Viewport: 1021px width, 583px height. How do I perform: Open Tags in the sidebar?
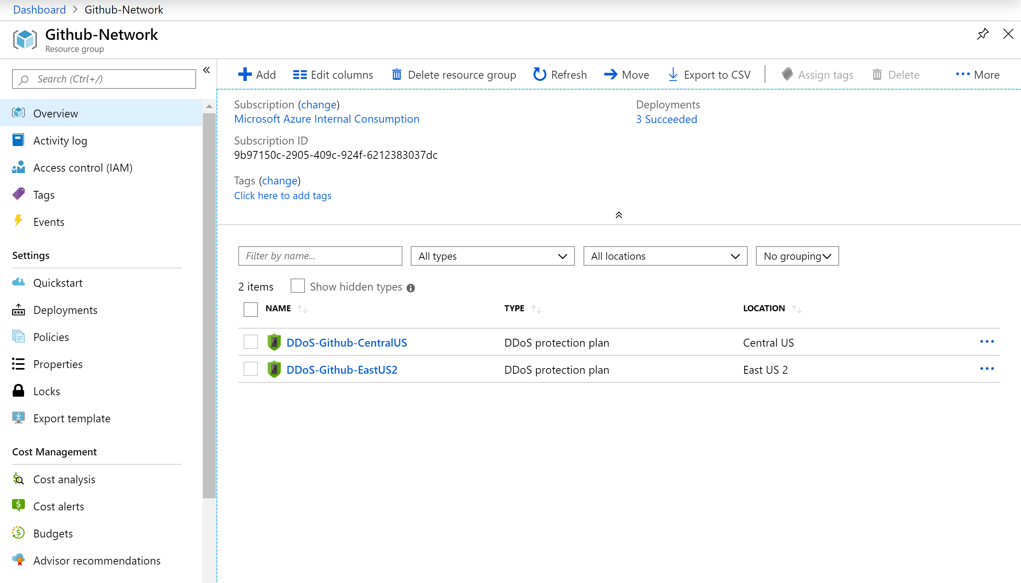tap(101, 195)
